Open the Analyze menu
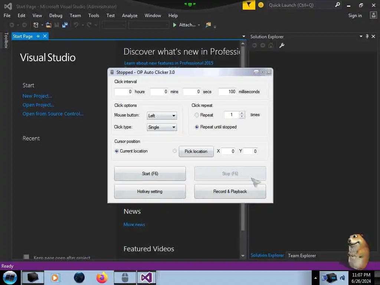The image size is (380, 285). 130,16
